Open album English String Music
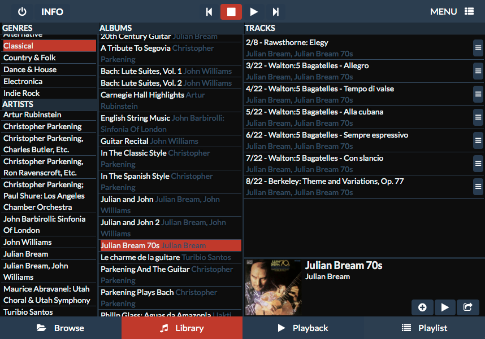The image size is (485, 339). [x=171, y=124]
